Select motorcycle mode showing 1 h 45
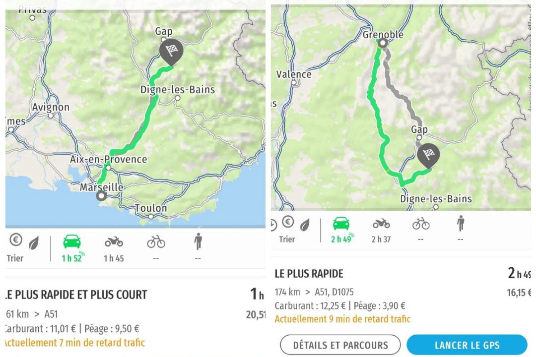536x357 pixels. 114,246
